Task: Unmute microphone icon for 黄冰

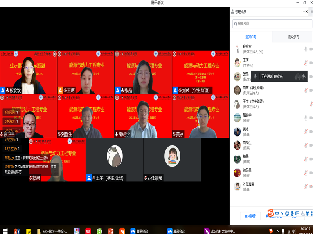Action: coord(306,131)
